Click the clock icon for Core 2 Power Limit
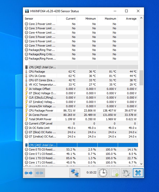Viewport: 159px width, 192px height. pyautogui.click(x=26, y=24)
